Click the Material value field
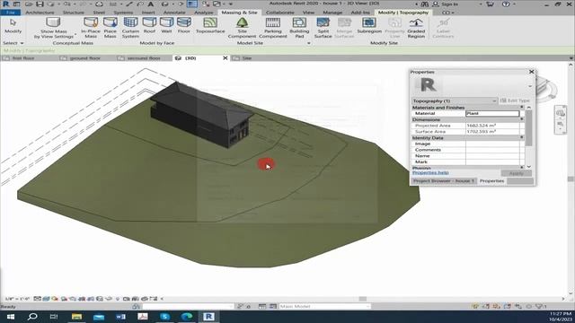The width and height of the screenshot is (575, 323). point(492,114)
